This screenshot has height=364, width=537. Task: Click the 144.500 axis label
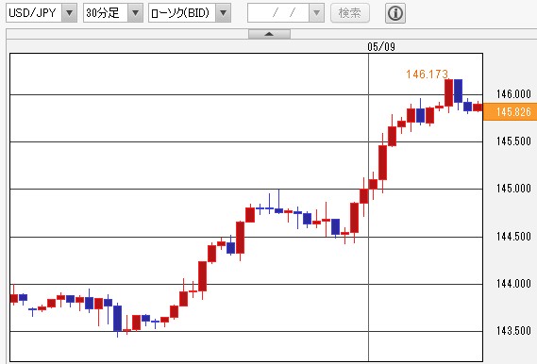(x=513, y=236)
